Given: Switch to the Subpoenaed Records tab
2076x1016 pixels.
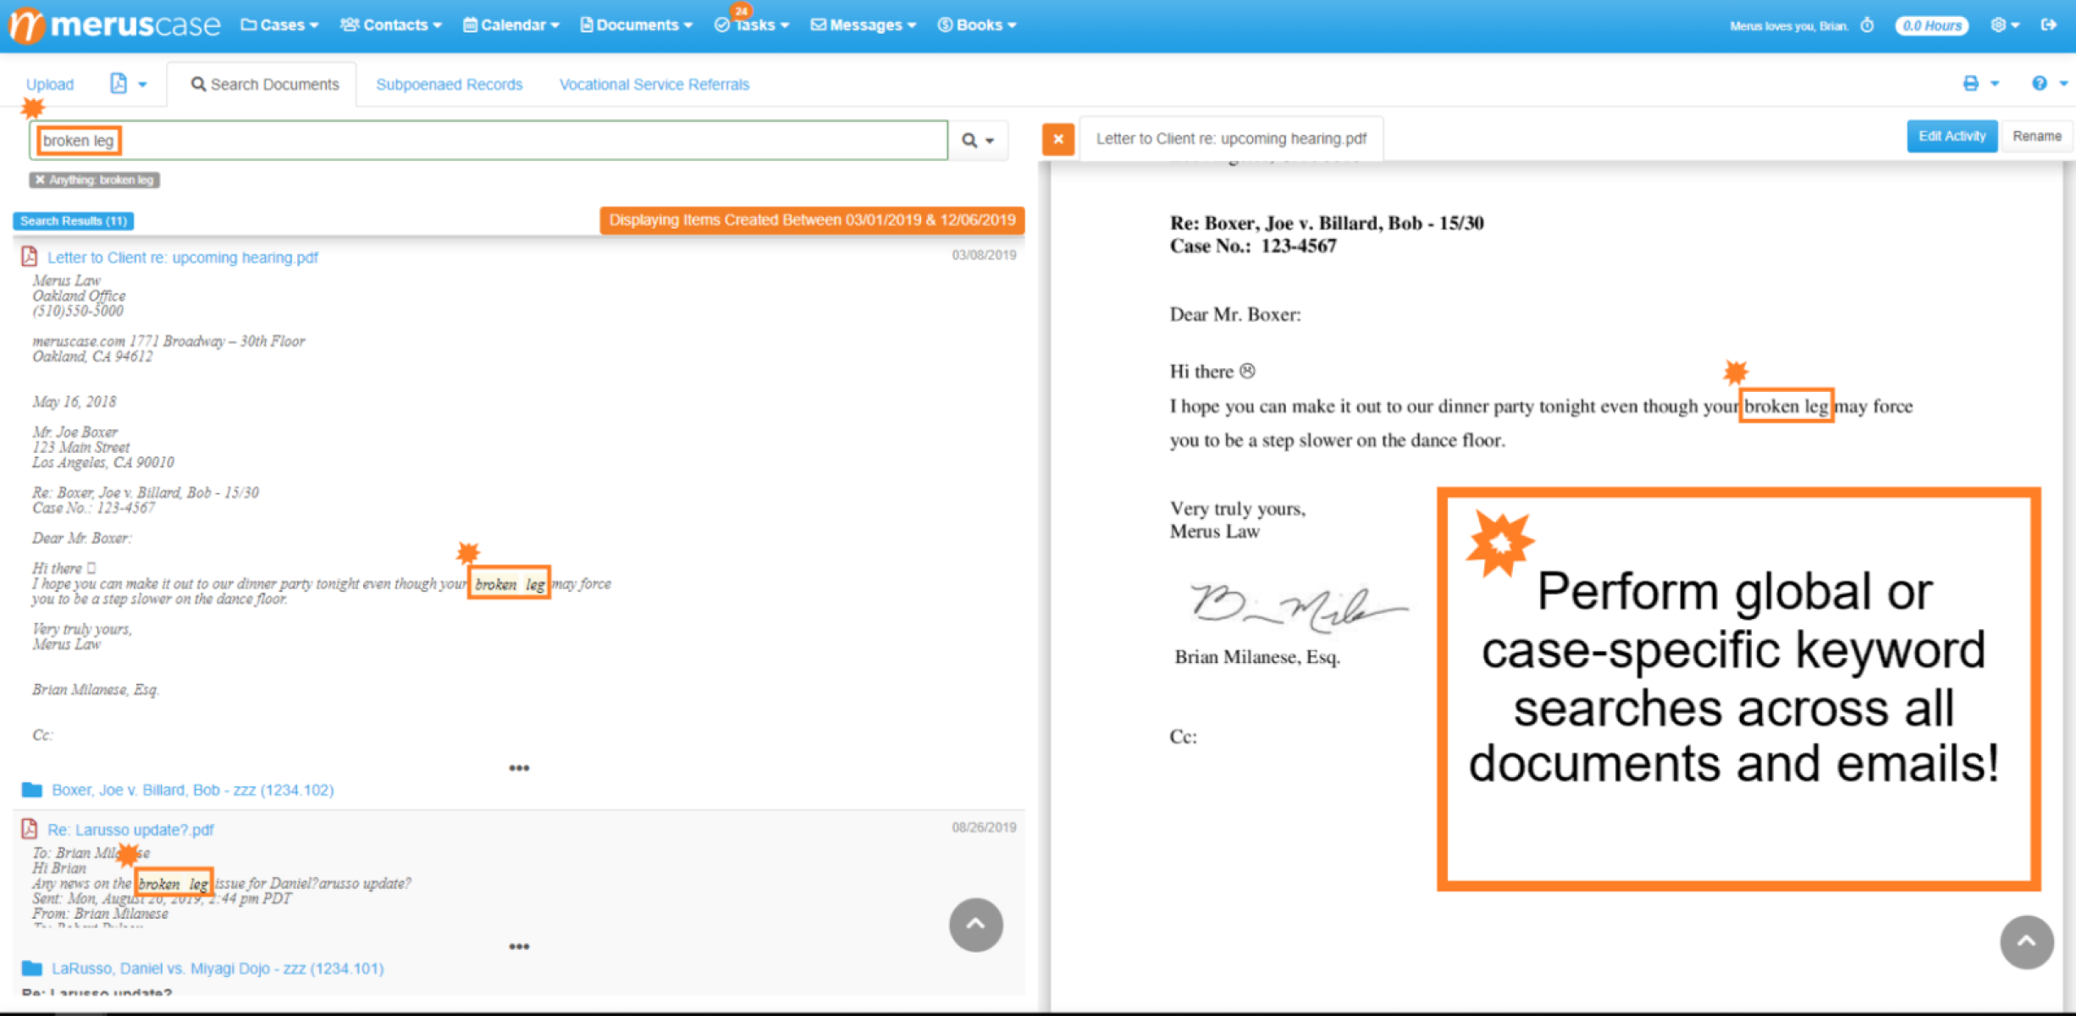Looking at the screenshot, I should [449, 84].
